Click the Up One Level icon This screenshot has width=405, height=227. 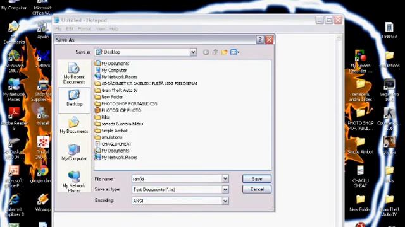[215, 52]
